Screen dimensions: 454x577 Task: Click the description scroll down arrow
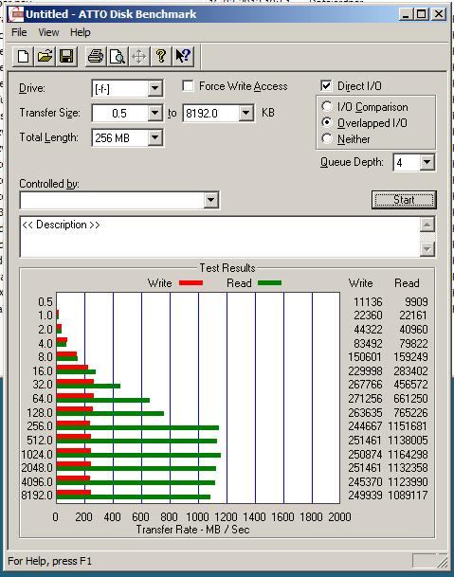(x=427, y=249)
